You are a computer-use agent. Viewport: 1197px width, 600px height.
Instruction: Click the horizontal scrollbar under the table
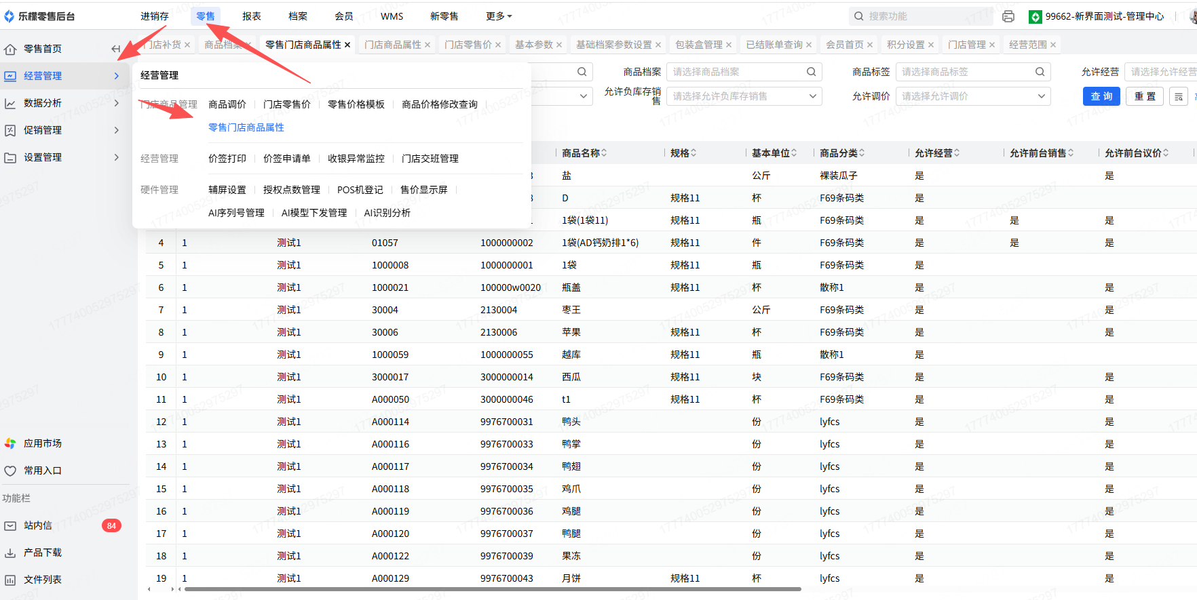(493, 589)
